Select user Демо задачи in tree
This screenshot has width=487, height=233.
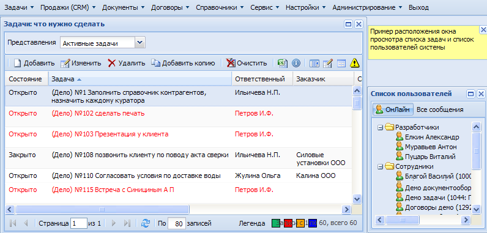point(438,197)
